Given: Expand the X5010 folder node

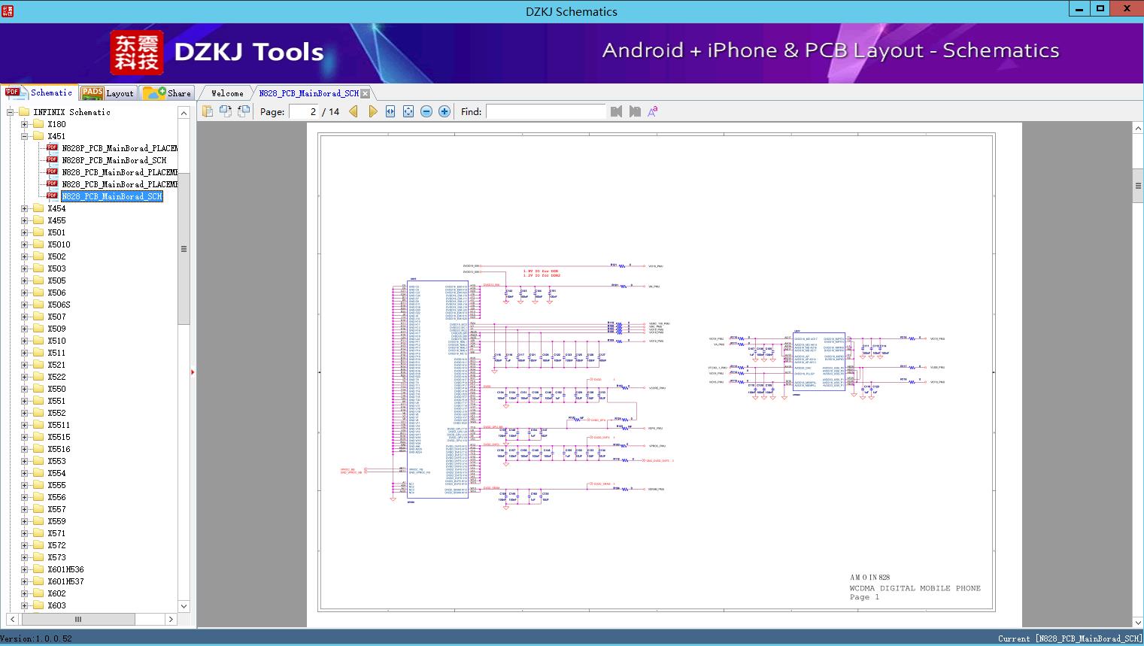Looking at the screenshot, I should pyautogui.click(x=25, y=244).
